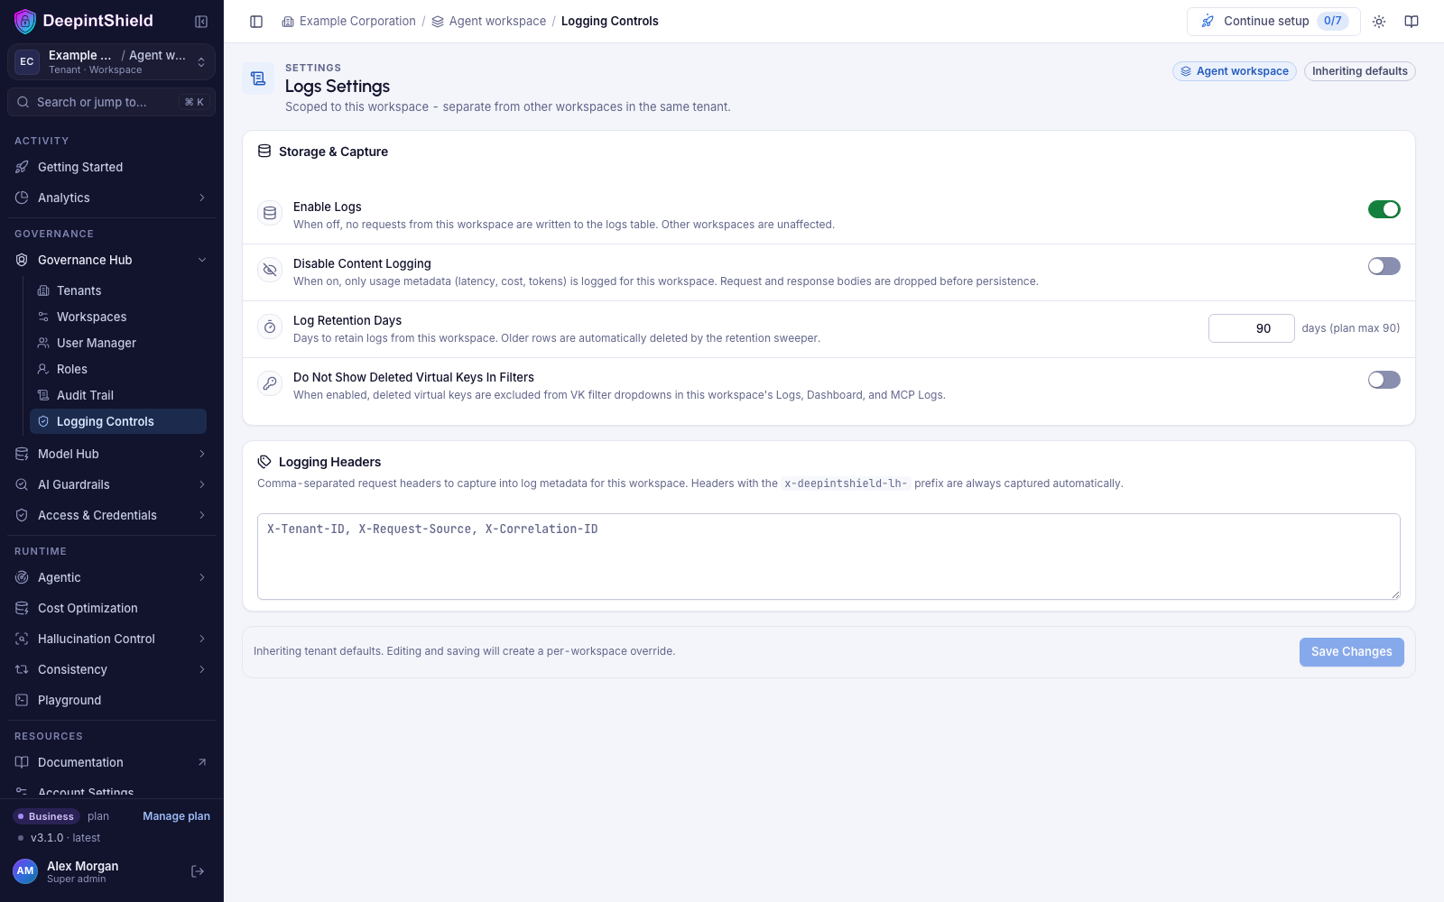This screenshot has height=902, width=1444.
Task: Focus the Logging Headers text area
Action: point(828,557)
